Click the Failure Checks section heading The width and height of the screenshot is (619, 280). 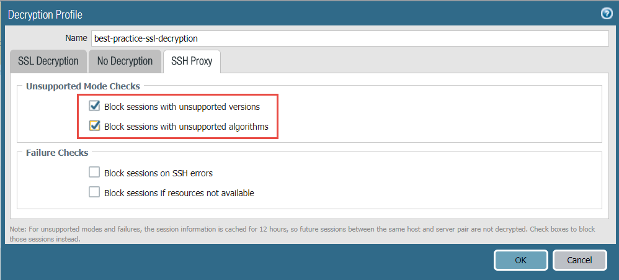[x=57, y=153]
